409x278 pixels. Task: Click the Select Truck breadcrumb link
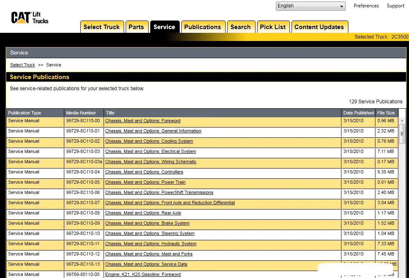click(x=23, y=65)
